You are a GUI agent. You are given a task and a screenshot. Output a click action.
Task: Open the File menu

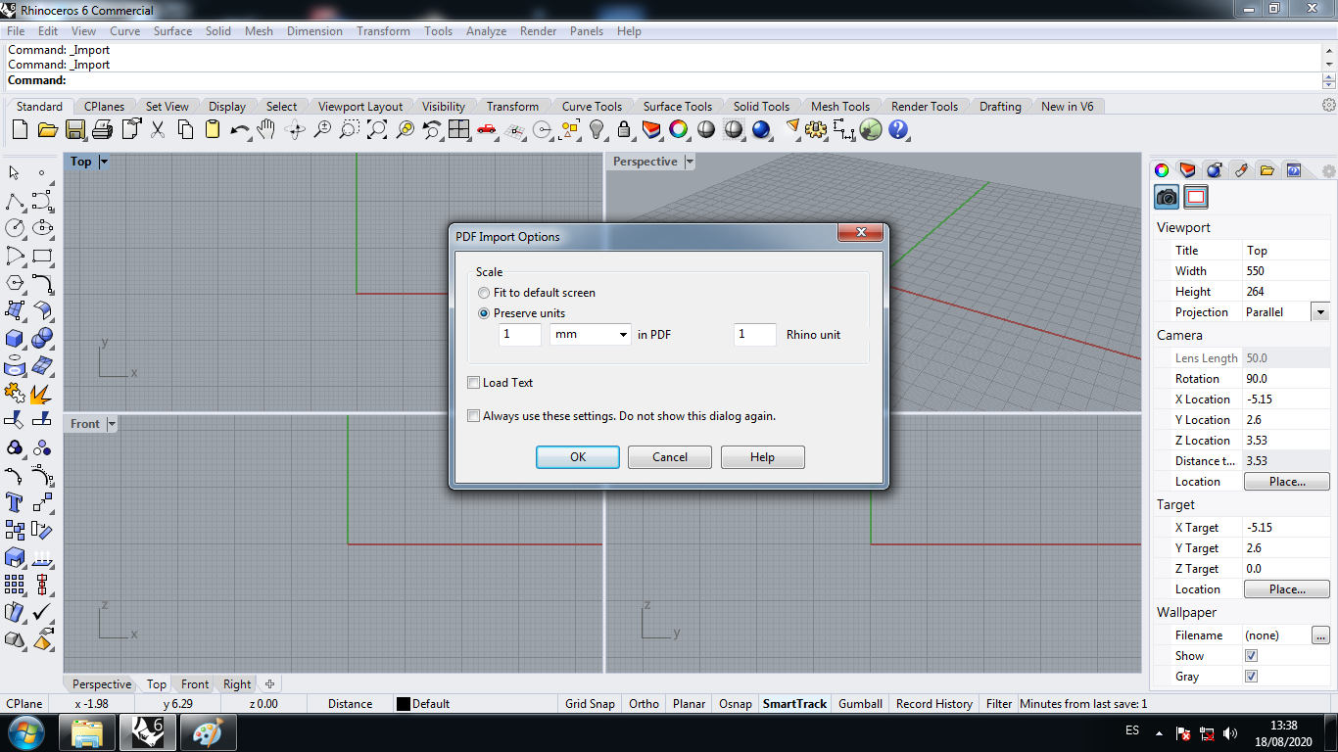[x=16, y=31]
